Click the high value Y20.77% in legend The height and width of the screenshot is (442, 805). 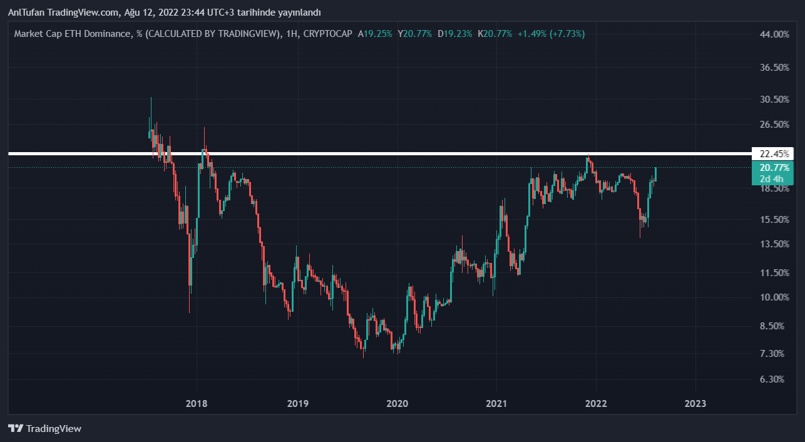(x=415, y=34)
